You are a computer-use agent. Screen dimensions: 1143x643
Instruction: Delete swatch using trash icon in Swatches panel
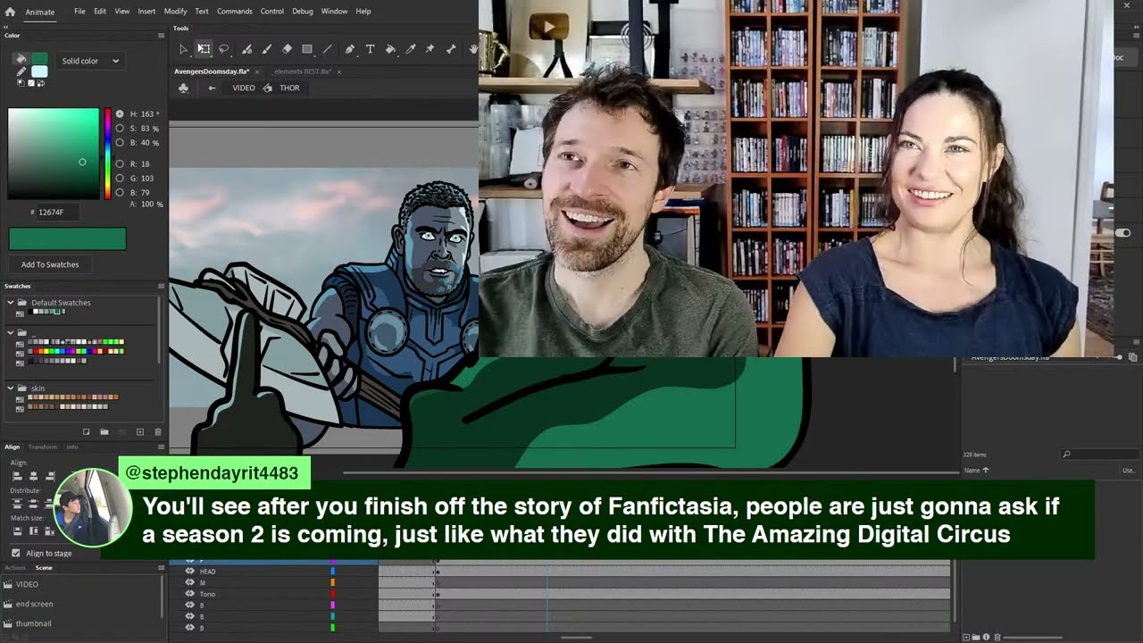coord(158,432)
